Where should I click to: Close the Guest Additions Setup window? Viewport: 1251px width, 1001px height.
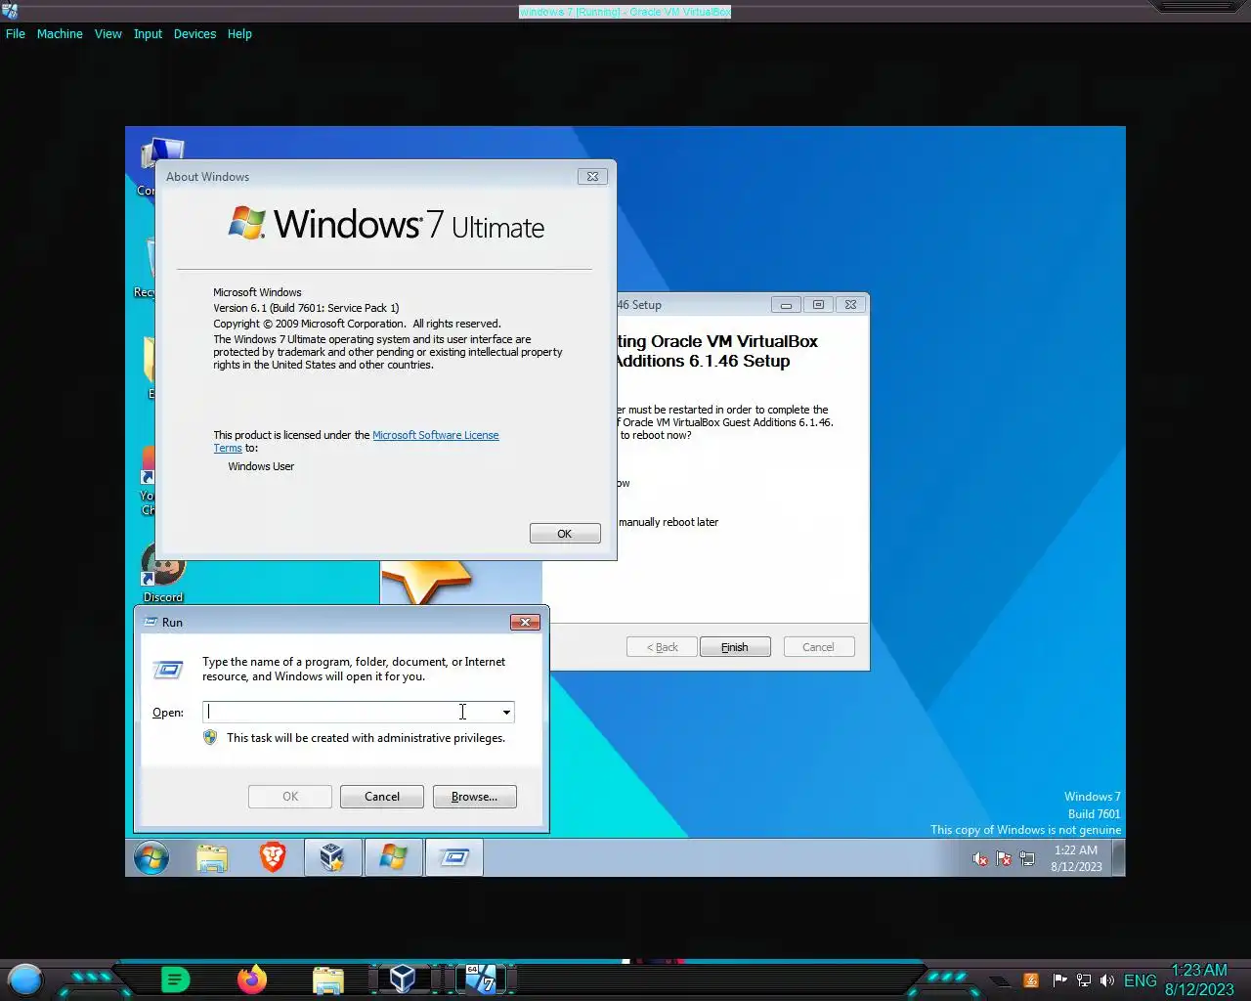tap(850, 305)
